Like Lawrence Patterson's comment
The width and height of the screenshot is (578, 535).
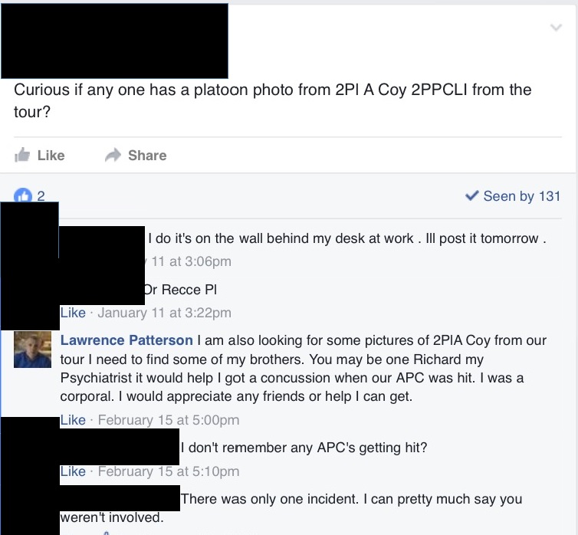[73, 419]
